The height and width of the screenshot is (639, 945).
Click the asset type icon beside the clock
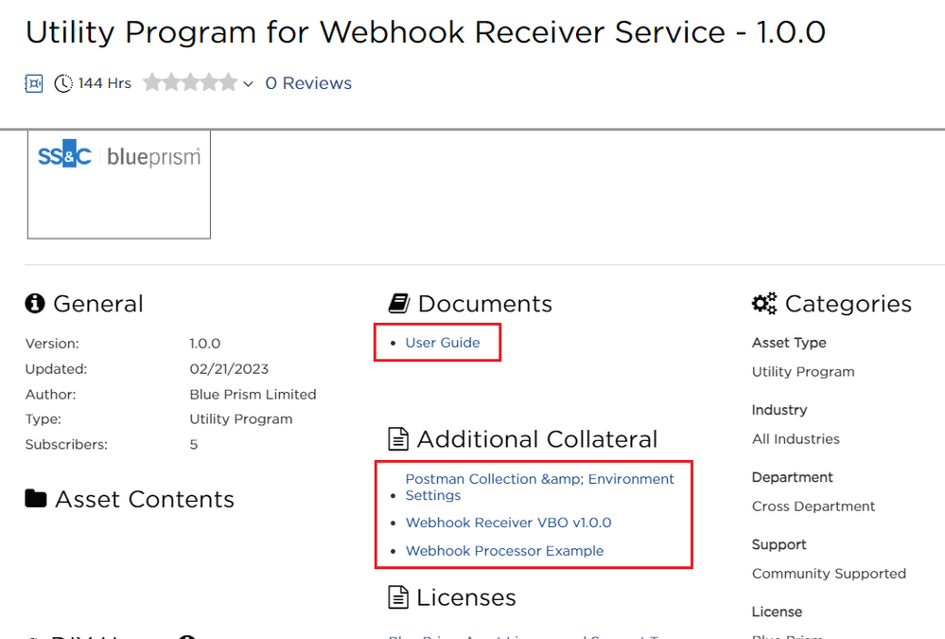tap(34, 83)
